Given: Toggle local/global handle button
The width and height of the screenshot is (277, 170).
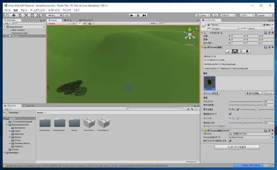Looking at the screenshot, I should [x=64, y=15].
